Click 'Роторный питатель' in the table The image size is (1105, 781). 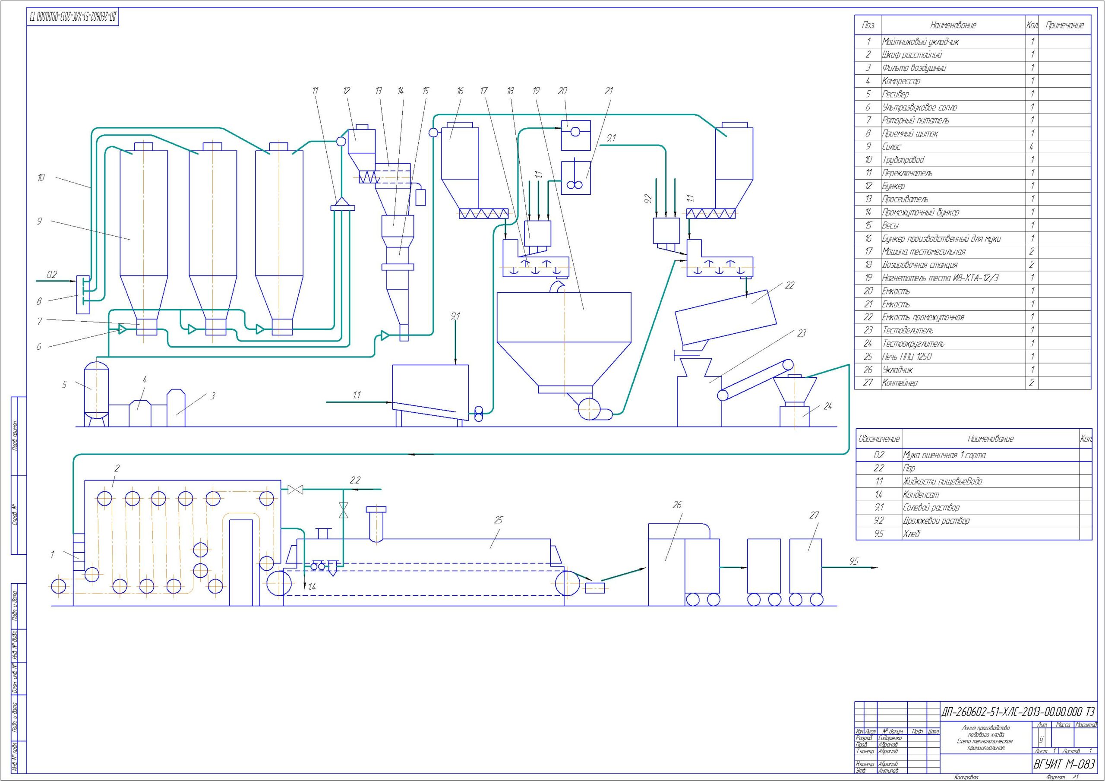point(915,120)
